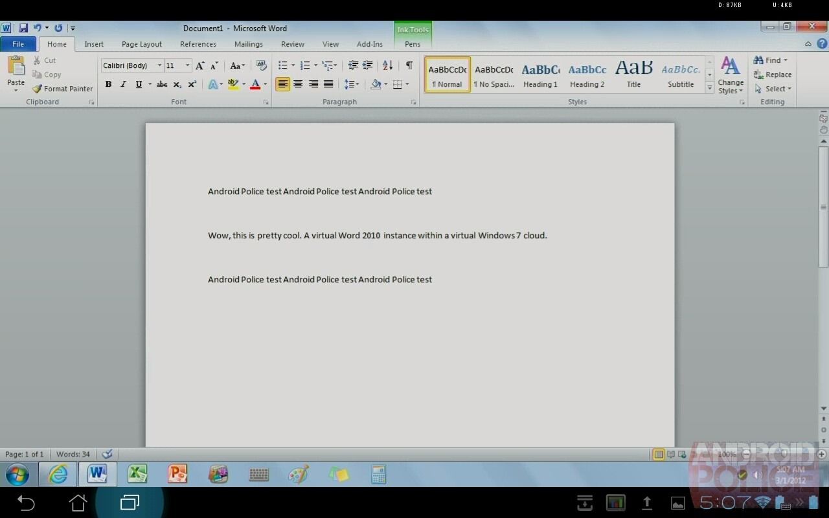Open the Review tab
The width and height of the screenshot is (829, 518).
point(292,44)
